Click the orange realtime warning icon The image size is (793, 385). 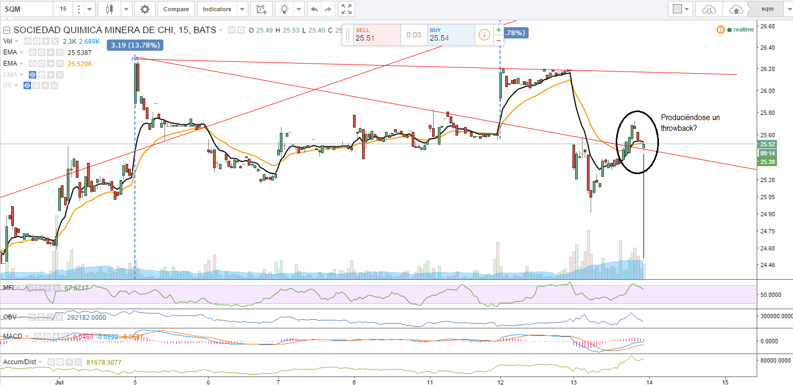[x=721, y=29]
